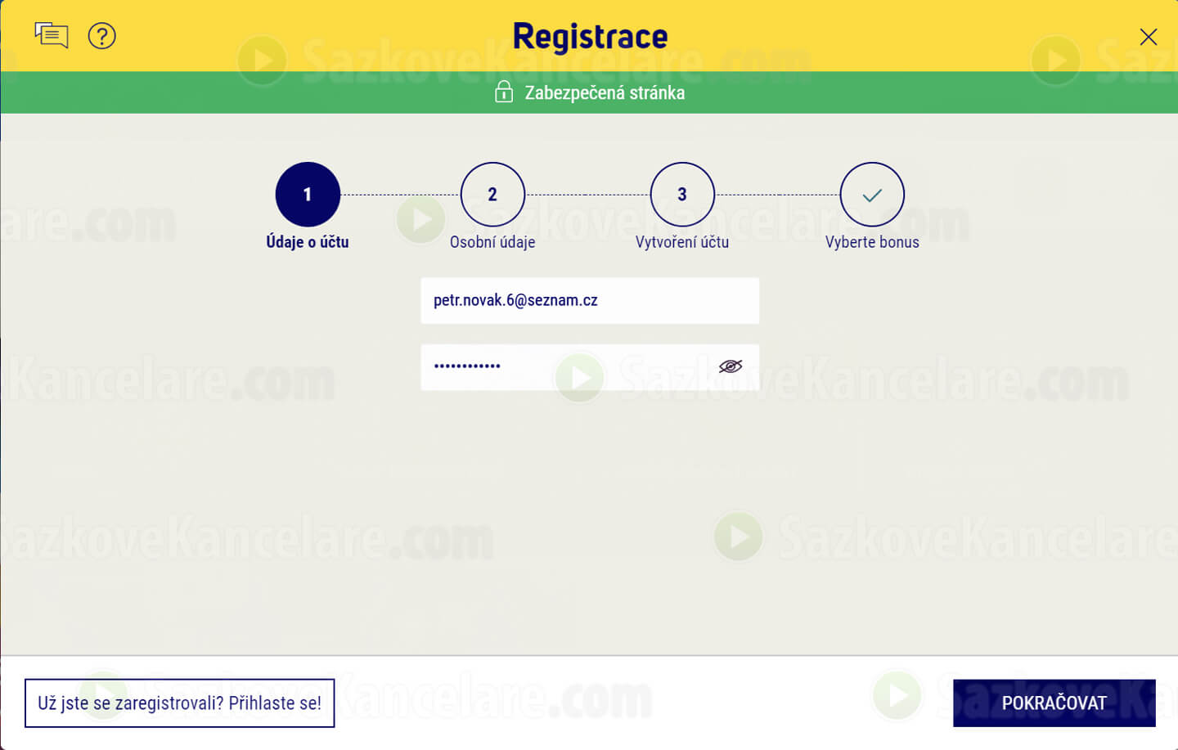Image resolution: width=1178 pixels, height=750 pixels.
Task: Click into the masked password field
Action: pyautogui.click(x=564, y=366)
